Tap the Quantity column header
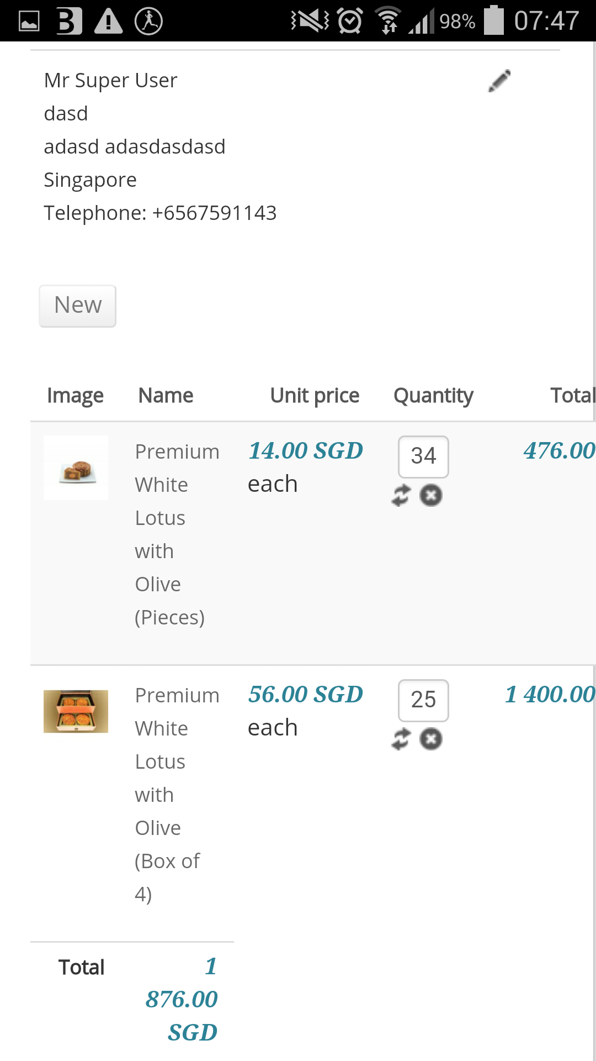The width and height of the screenshot is (596, 1061). coord(433,396)
